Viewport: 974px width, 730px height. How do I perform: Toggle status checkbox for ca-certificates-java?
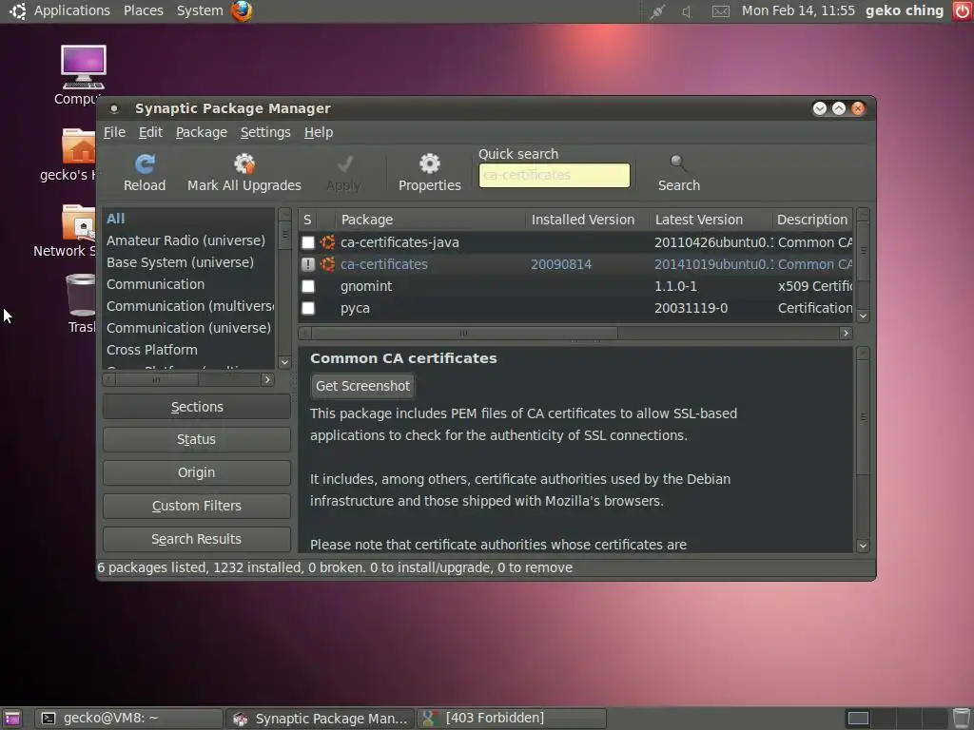click(307, 242)
